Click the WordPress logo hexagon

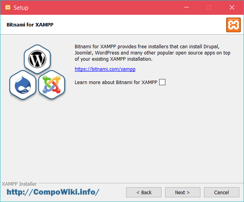(37, 60)
